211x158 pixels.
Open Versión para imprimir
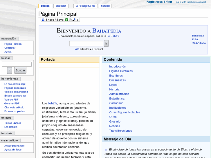[x=16, y=92]
